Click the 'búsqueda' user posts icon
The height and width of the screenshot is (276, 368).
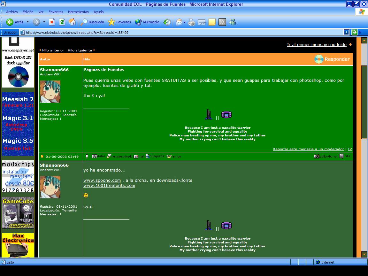tap(155, 156)
